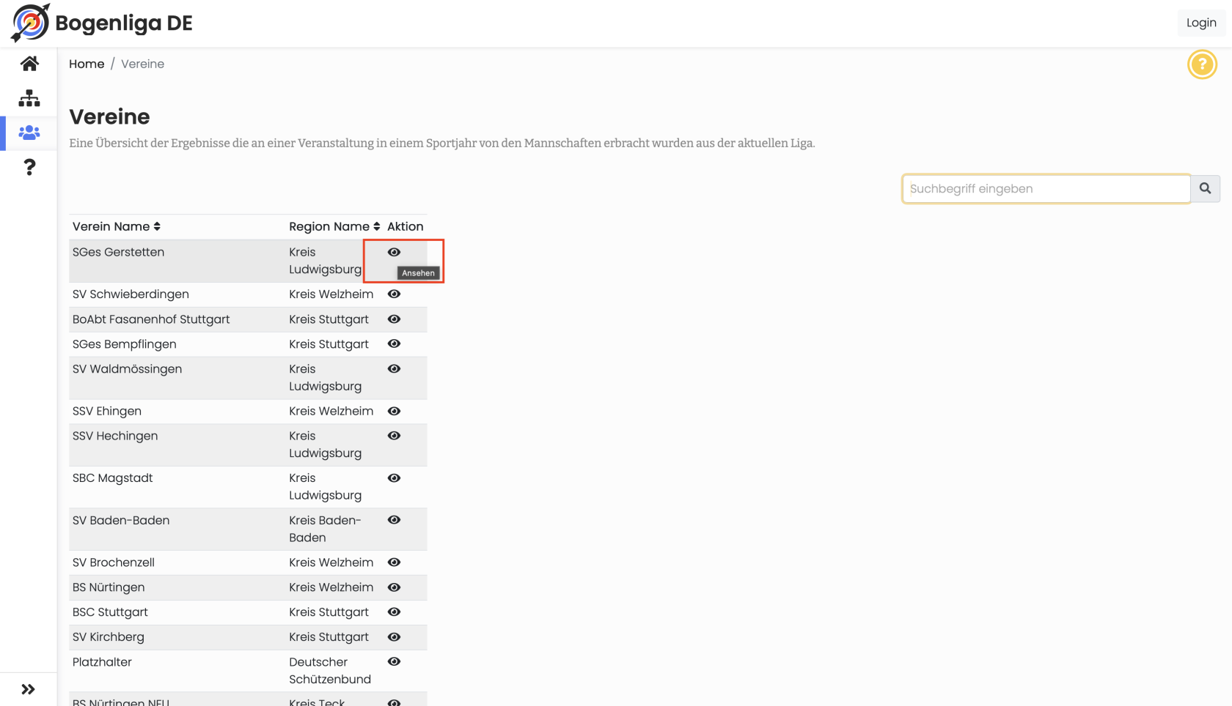Select SV Baden-Baden club name
The width and height of the screenshot is (1232, 706).
click(121, 520)
